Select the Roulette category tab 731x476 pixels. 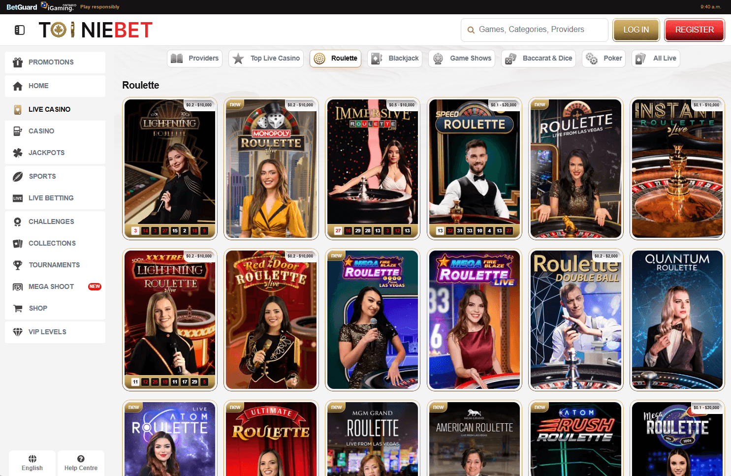tap(335, 58)
